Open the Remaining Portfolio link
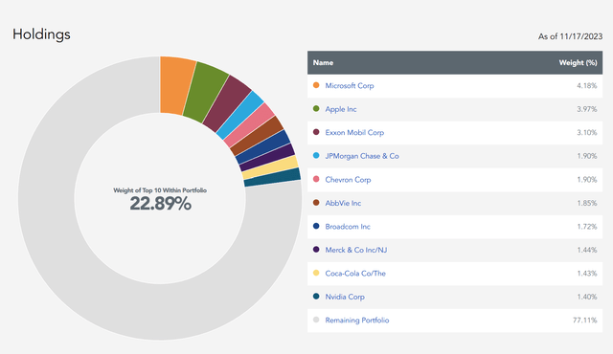Screen dimensions: 613x354 357,321
